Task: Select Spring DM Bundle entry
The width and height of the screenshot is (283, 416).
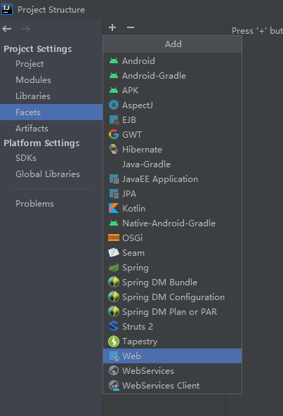Action: 173,282
